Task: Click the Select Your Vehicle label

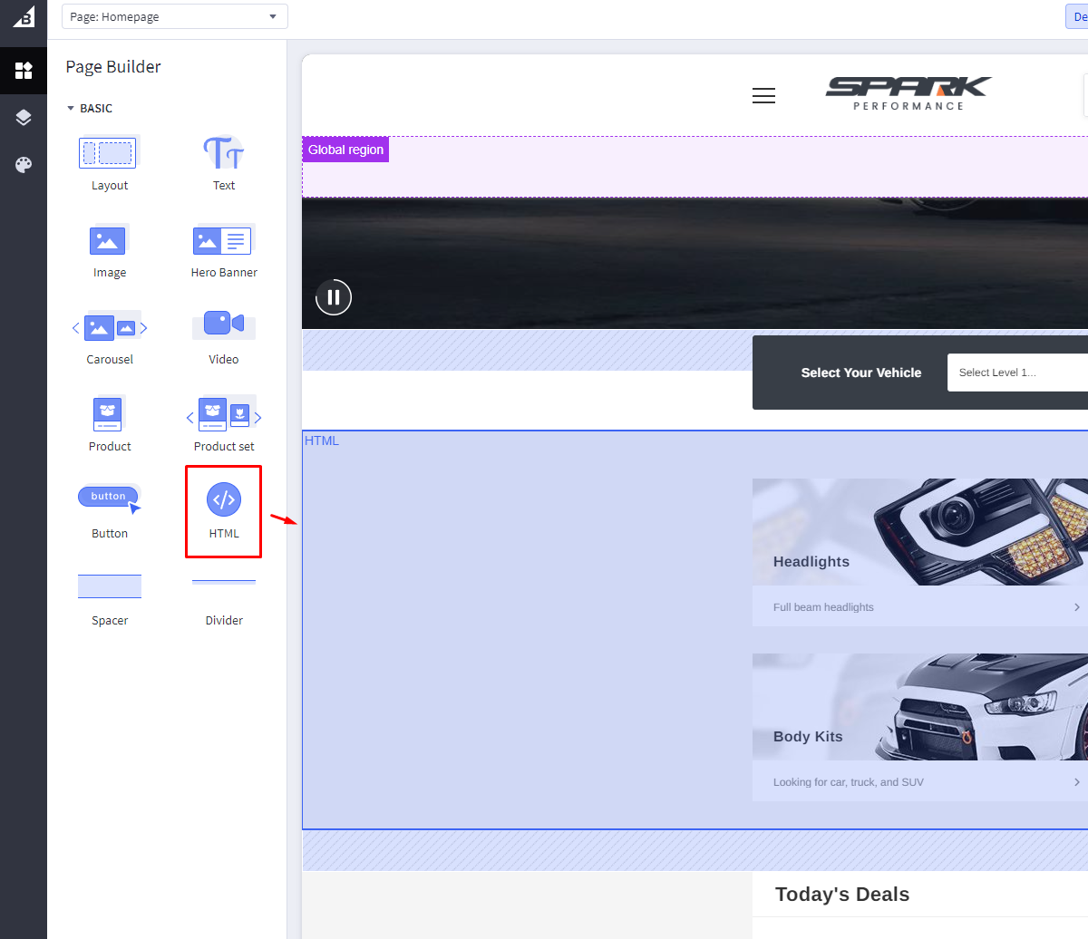Action: coord(861,373)
